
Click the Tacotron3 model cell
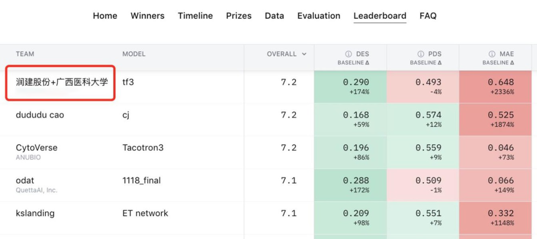click(143, 148)
